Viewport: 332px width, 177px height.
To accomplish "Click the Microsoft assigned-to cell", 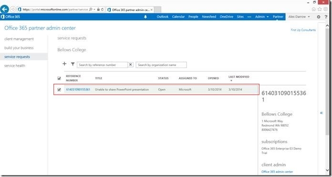I will pos(185,89).
